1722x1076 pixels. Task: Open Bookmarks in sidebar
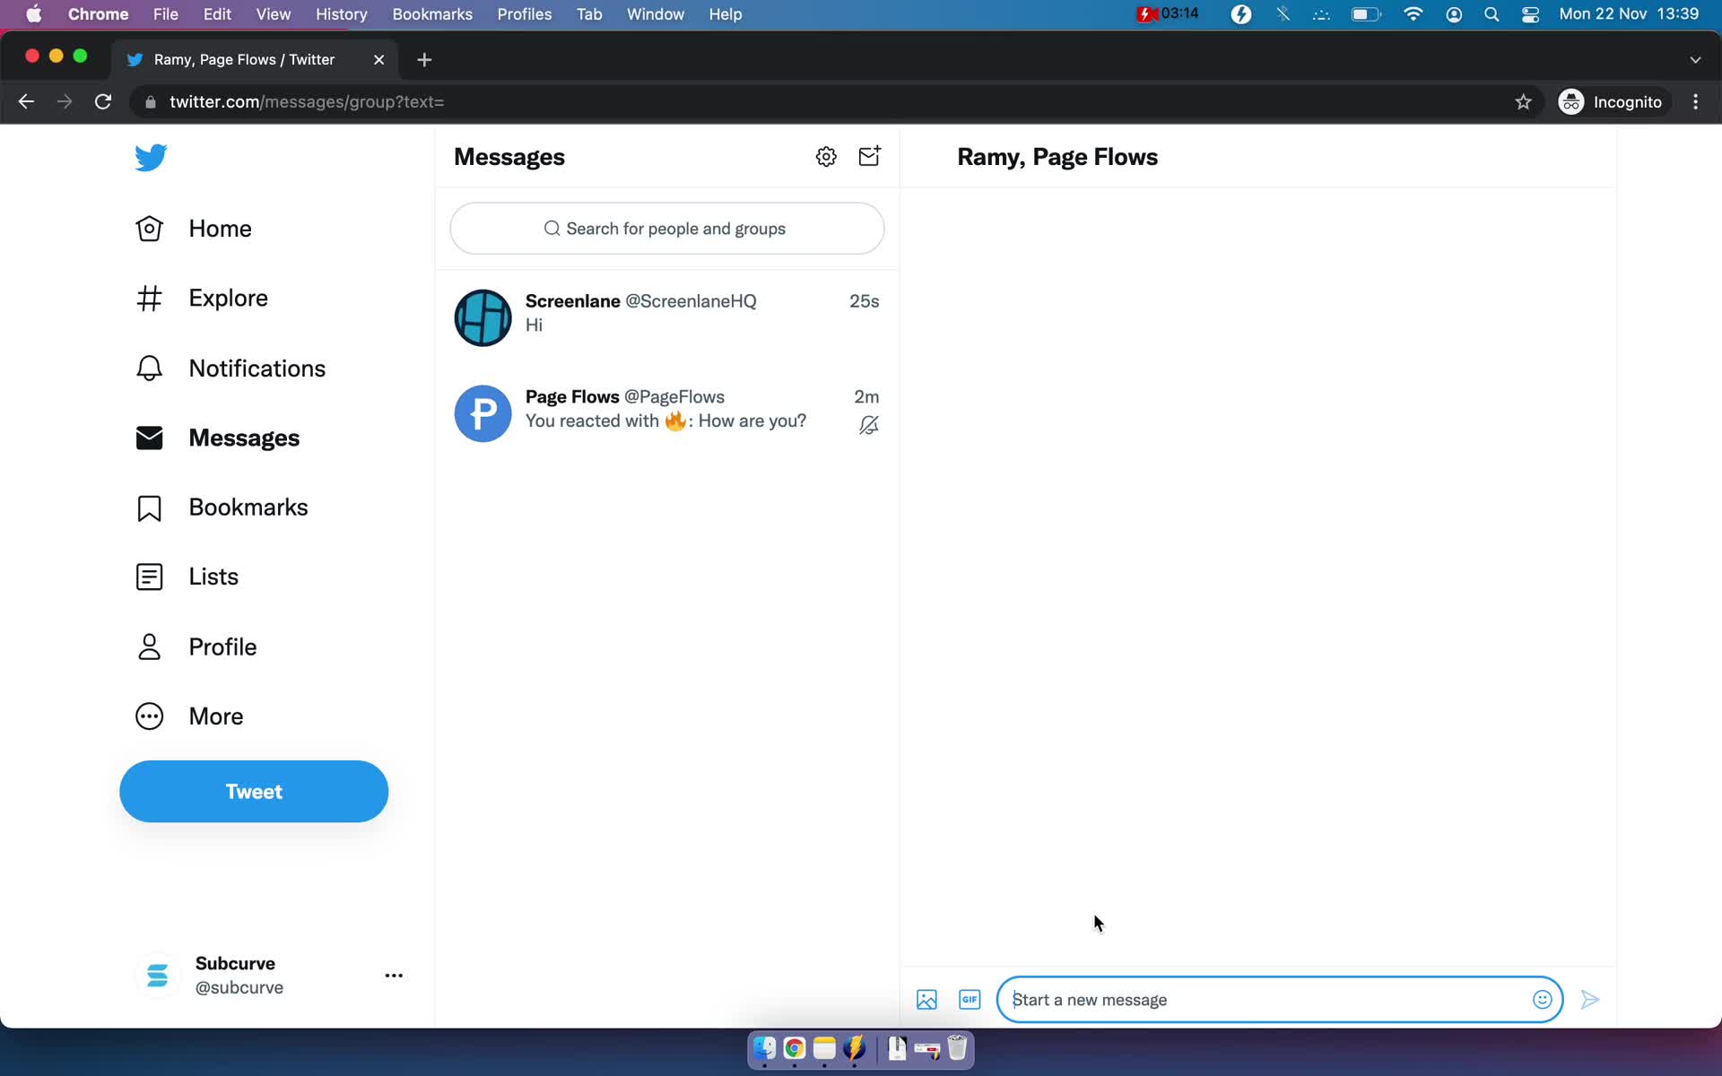(x=222, y=508)
